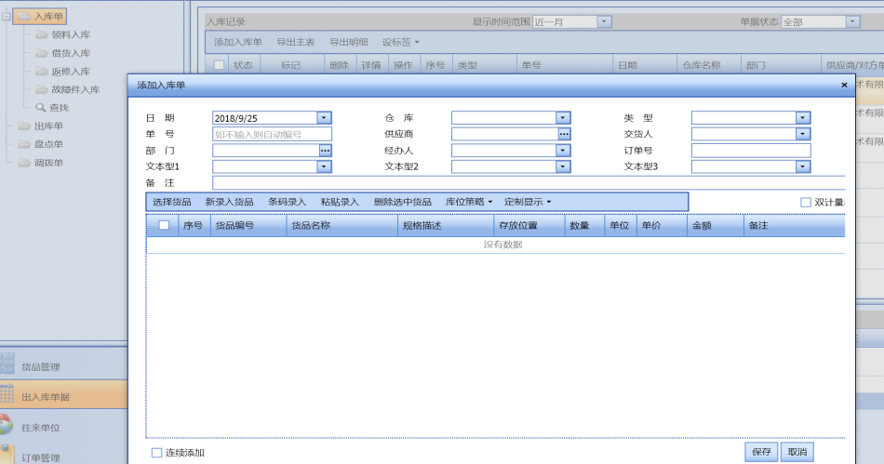The image size is (884, 464).
Task: Click the 订单管理 sidebar icon
Action: coord(7,455)
